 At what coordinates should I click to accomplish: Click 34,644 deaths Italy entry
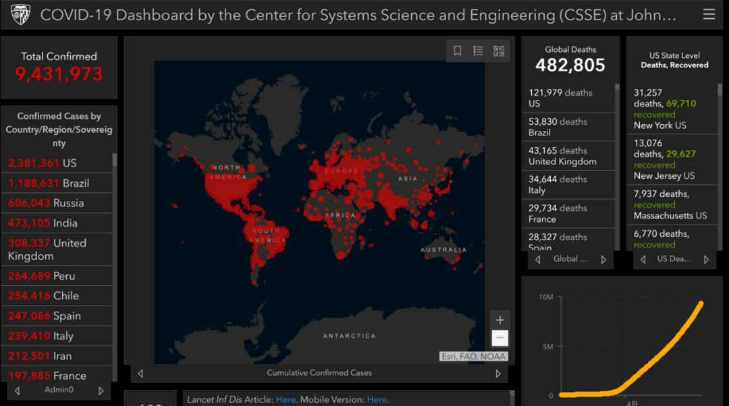coord(568,184)
